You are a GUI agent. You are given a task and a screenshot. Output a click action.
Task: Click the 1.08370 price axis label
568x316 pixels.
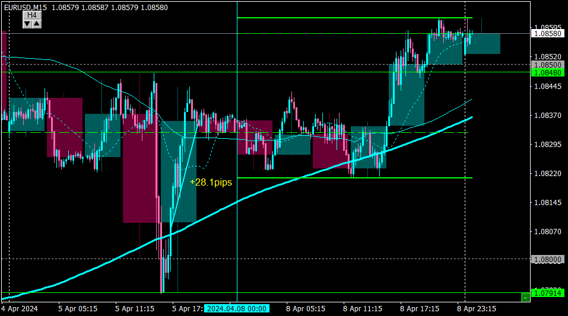(548, 116)
